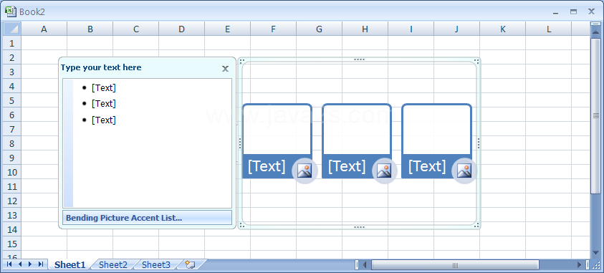
Task: Select row 9 header
Action: coord(12,158)
